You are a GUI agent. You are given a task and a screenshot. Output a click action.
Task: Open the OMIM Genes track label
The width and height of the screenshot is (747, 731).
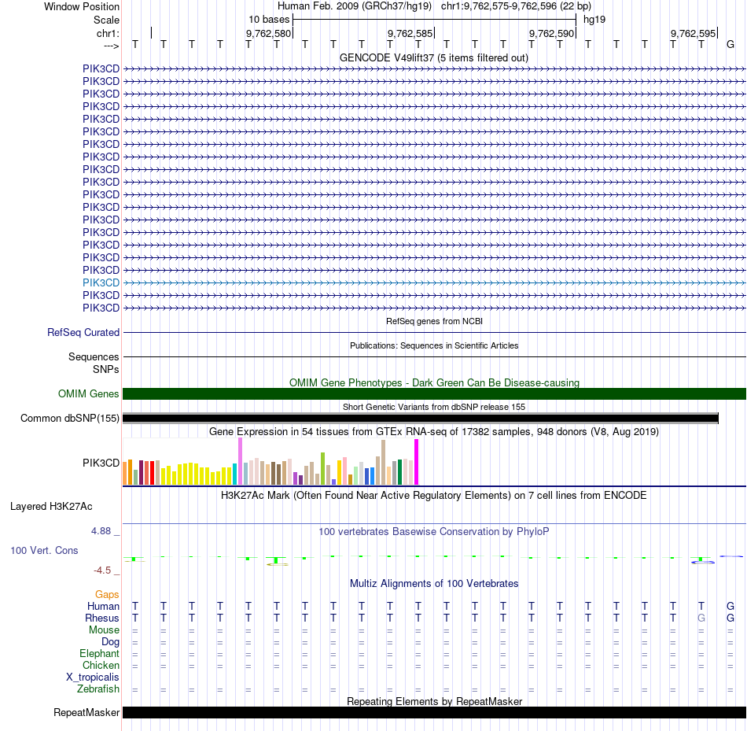[89, 393]
